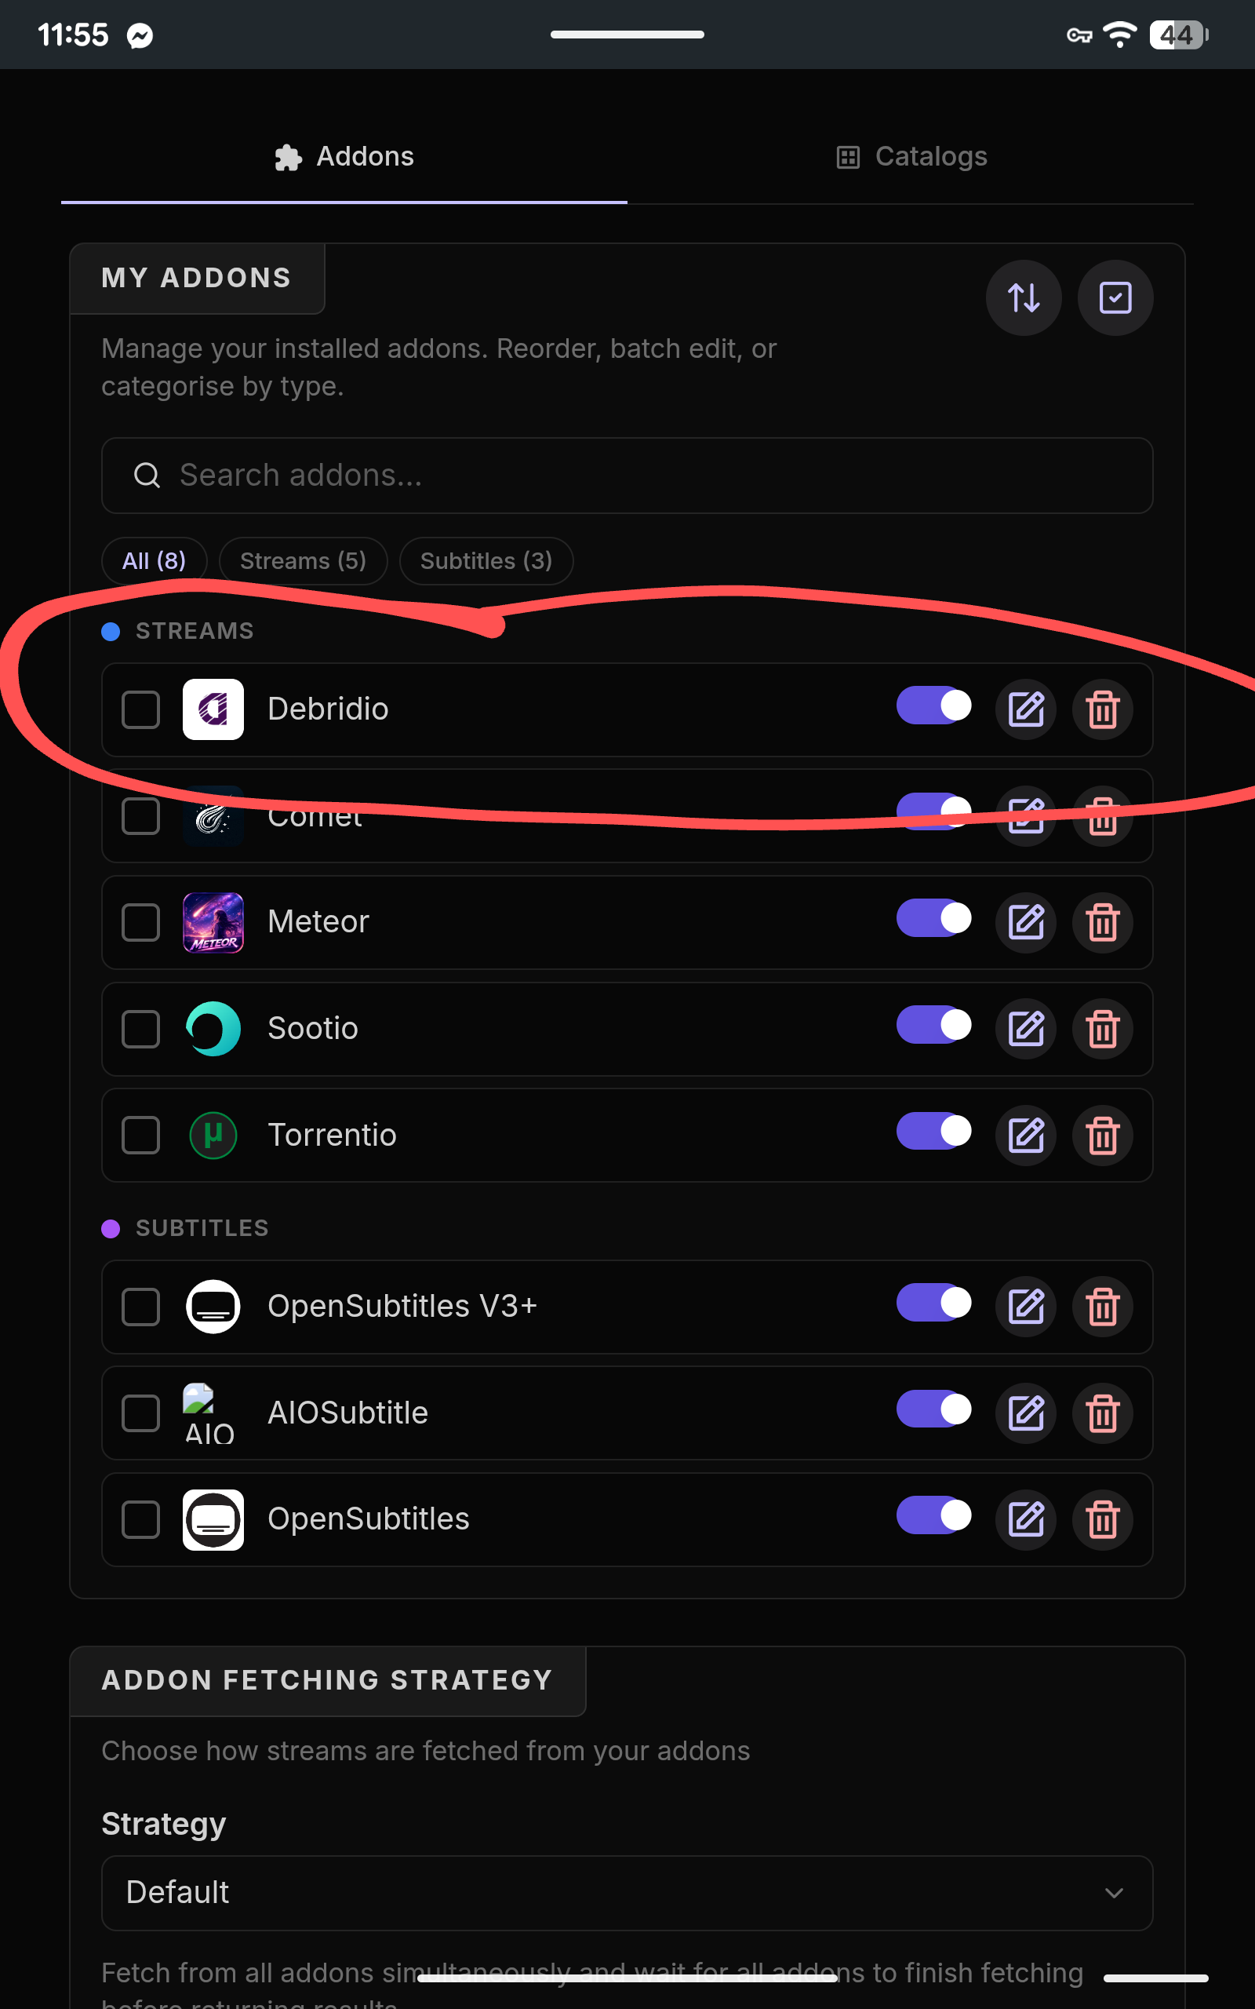Filter by Streams (5) chip
The width and height of the screenshot is (1255, 2009).
(303, 561)
